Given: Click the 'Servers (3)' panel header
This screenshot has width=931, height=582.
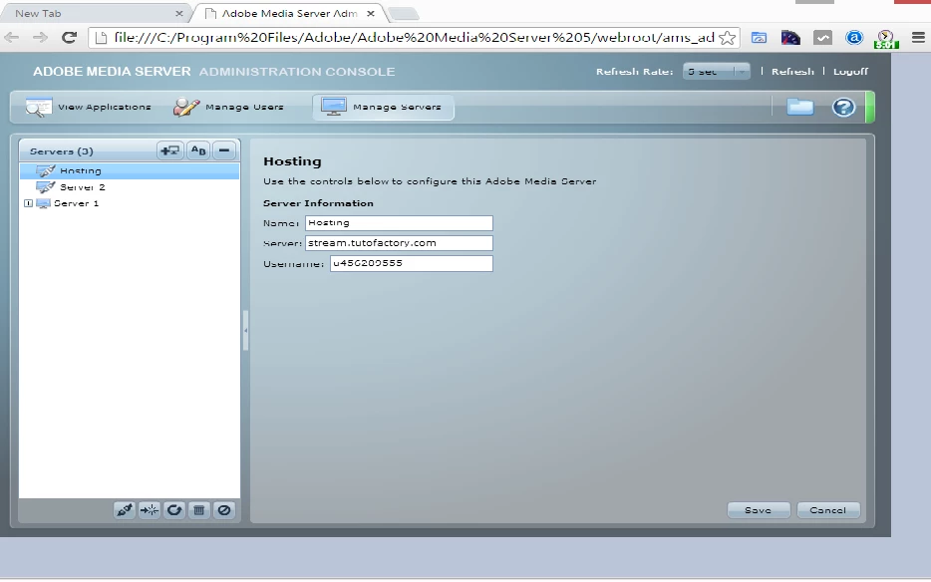Looking at the screenshot, I should pyautogui.click(x=61, y=151).
